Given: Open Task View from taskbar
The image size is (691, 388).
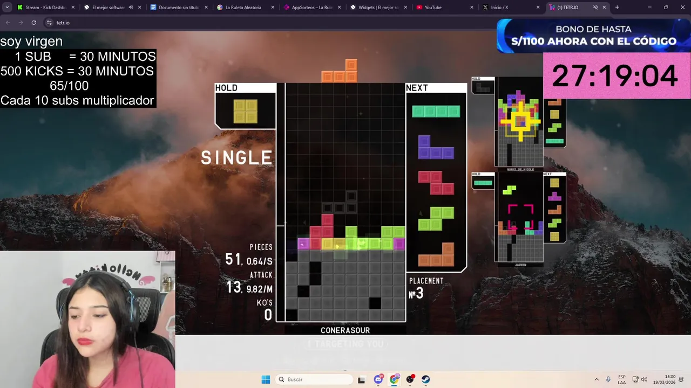Looking at the screenshot, I should pyautogui.click(x=361, y=379).
